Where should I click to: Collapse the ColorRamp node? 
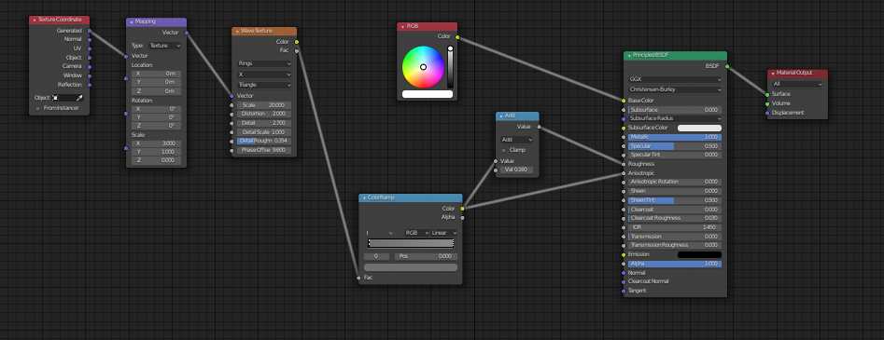click(x=364, y=197)
